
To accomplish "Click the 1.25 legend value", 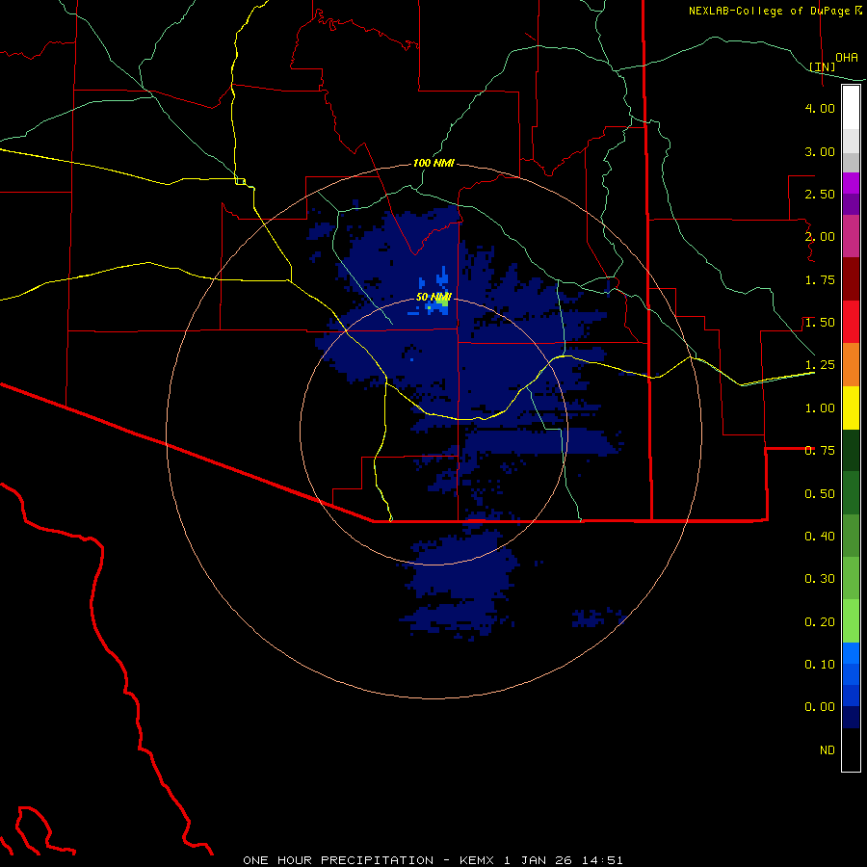I will (820, 365).
